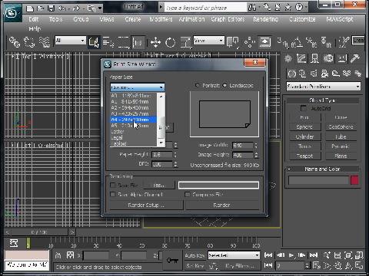The width and height of the screenshot is (369, 276).
Task: Open the Hierarchy command panel tab
Action: (x=314, y=59)
